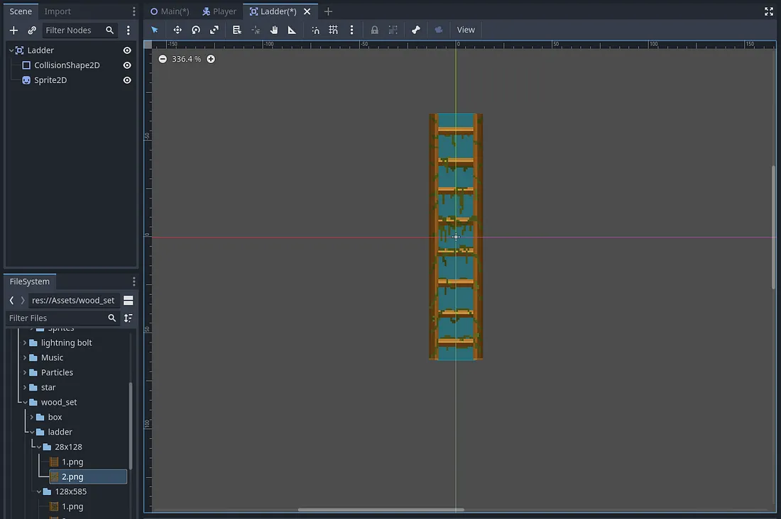This screenshot has width=781, height=519.
Task: Select the Sprite2D node
Action: [x=50, y=80]
